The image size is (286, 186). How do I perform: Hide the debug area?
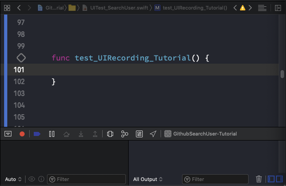point(8,134)
